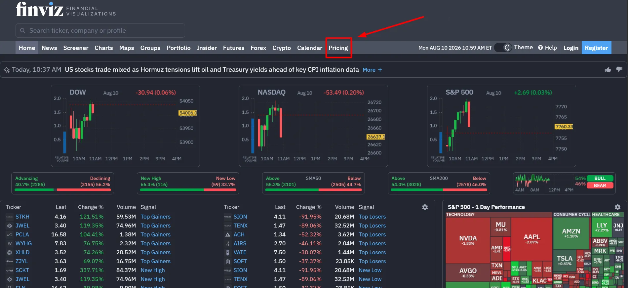Click the SMA50 Above/Below progress bar
628x288 pixels.
click(313, 190)
